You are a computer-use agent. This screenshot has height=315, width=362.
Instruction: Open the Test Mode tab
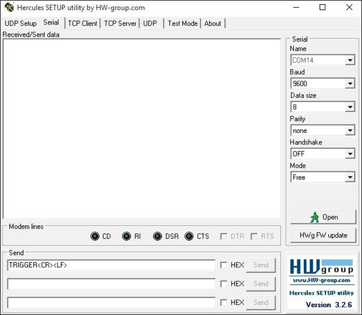[x=182, y=24]
